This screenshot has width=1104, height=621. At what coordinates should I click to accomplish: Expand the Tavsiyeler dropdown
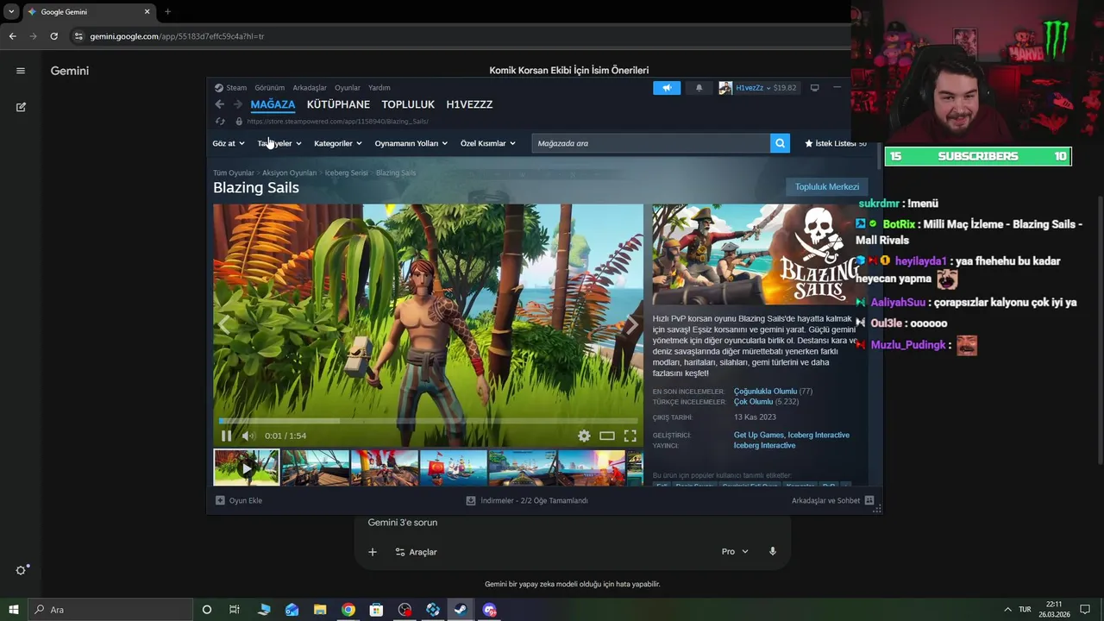pyautogui.click(x=279, y=143)
